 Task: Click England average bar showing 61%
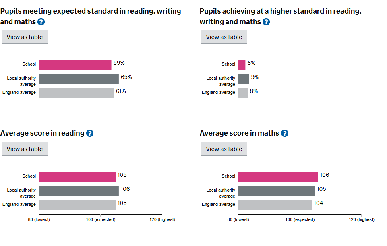77,93
